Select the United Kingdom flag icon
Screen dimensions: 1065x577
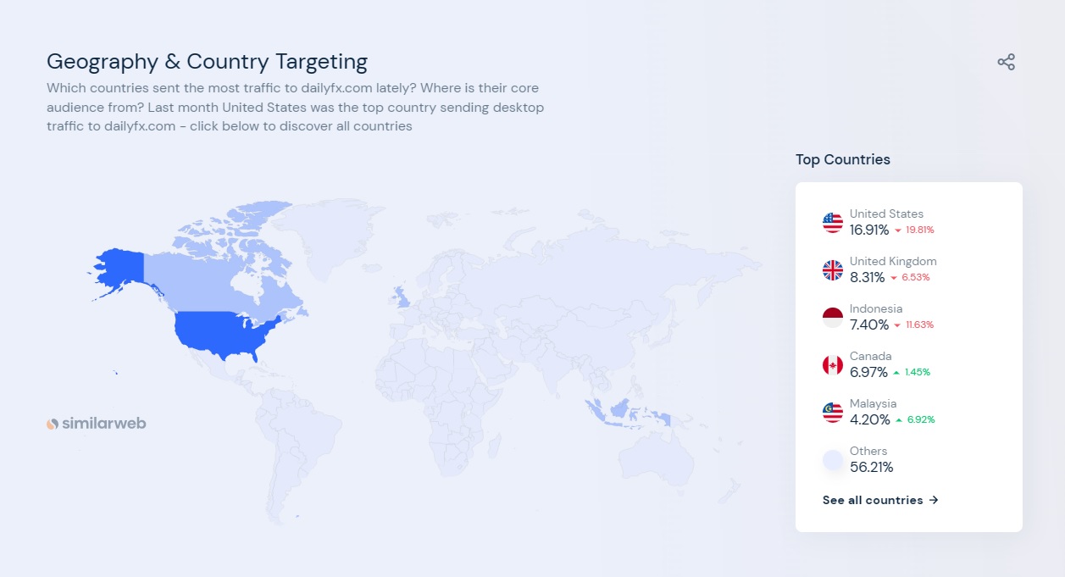pyautogui.click(x=831, y=269)
